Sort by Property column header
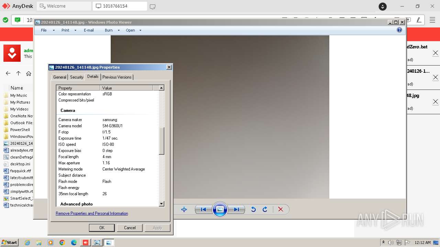This screenshot has width=440, height=247. (x=78, y=88)
